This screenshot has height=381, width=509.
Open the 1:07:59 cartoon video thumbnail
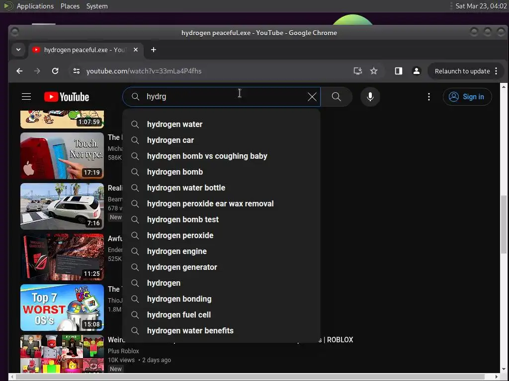[62, 119]
